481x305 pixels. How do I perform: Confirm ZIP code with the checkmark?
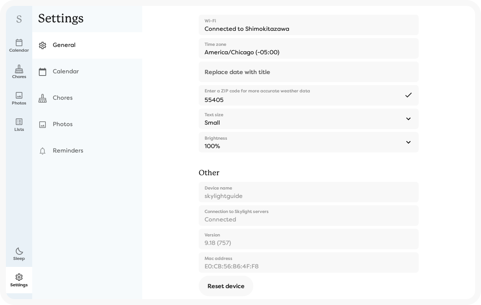(x=408, y=95)
